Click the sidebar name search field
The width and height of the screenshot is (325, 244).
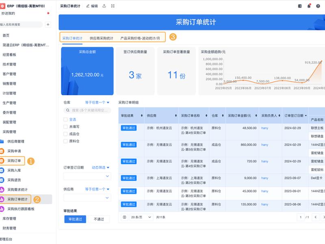point(21,24)
